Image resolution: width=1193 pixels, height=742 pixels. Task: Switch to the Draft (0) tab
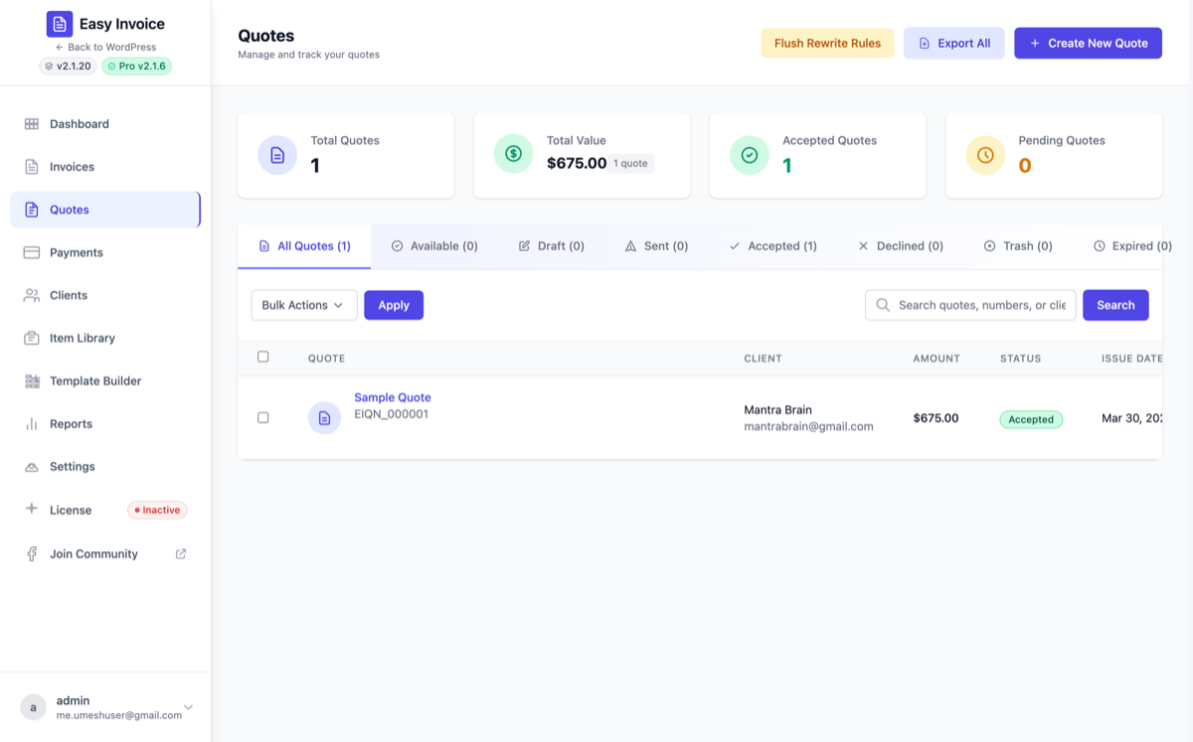(552, 246)
